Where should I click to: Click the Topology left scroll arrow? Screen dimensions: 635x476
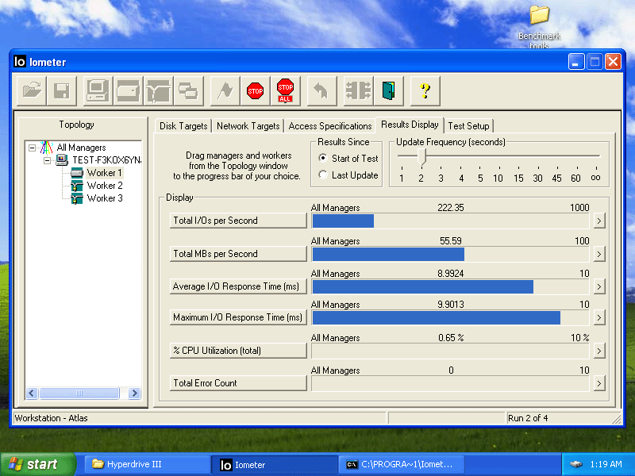click(32, 393)
